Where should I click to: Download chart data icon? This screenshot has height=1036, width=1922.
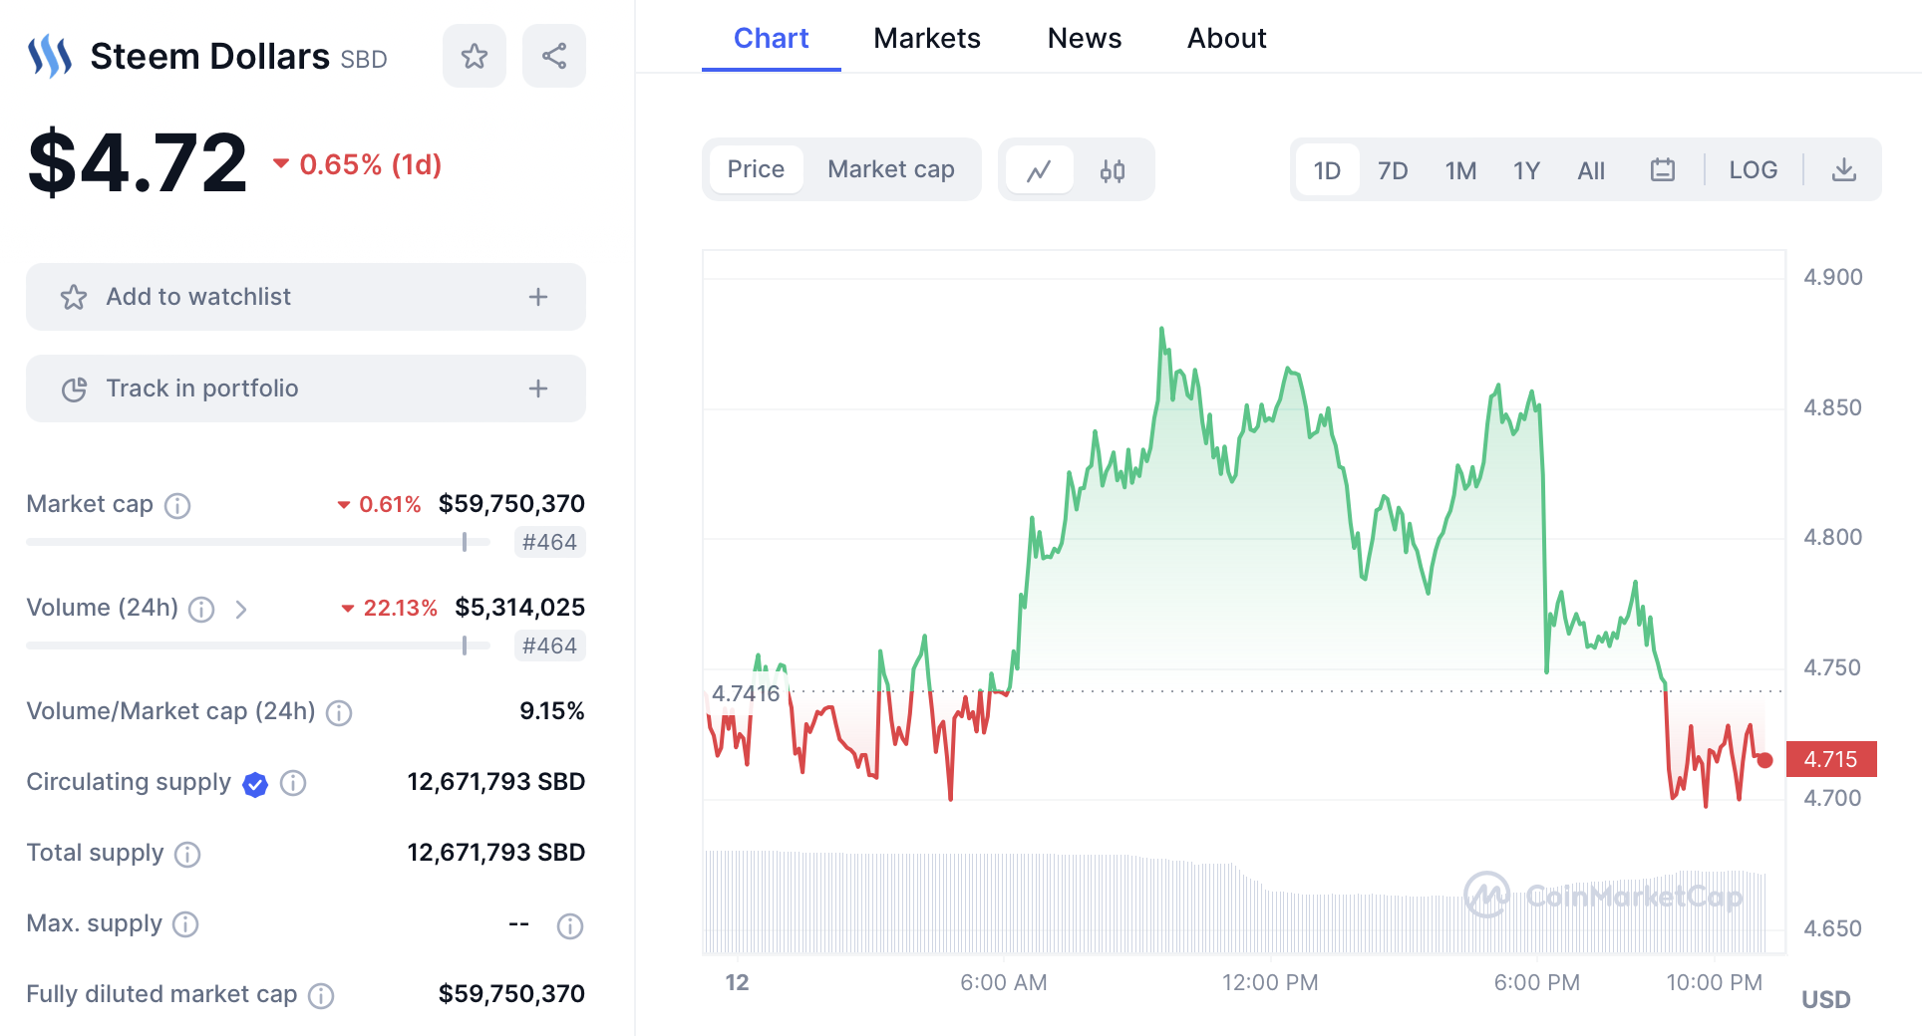coord(1844,170)
